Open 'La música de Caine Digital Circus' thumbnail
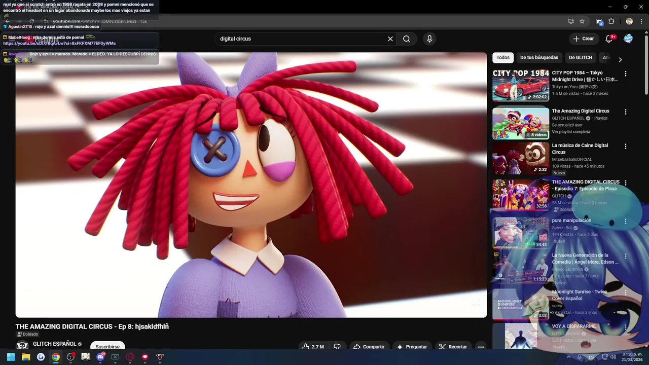The image size is (649, 365). (x=521, y=158)
